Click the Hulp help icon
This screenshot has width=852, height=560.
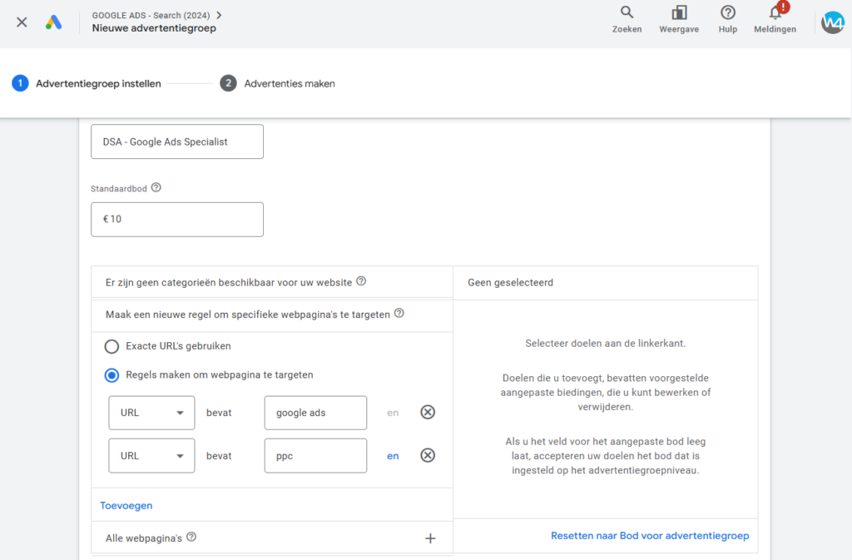(x=728, y=13)
